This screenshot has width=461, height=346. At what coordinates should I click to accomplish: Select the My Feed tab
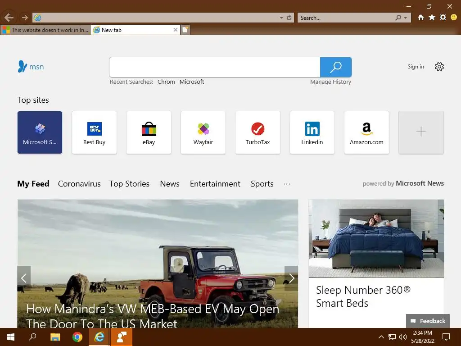[33, 184]
